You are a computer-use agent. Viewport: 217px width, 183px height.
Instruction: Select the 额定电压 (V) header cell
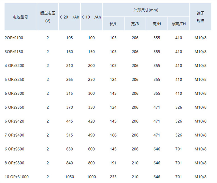(x=48, y=16)
